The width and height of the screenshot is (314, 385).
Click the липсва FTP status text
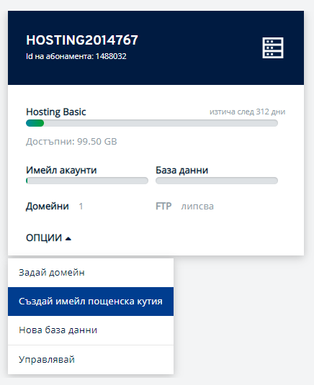click(x=197, y=207)
